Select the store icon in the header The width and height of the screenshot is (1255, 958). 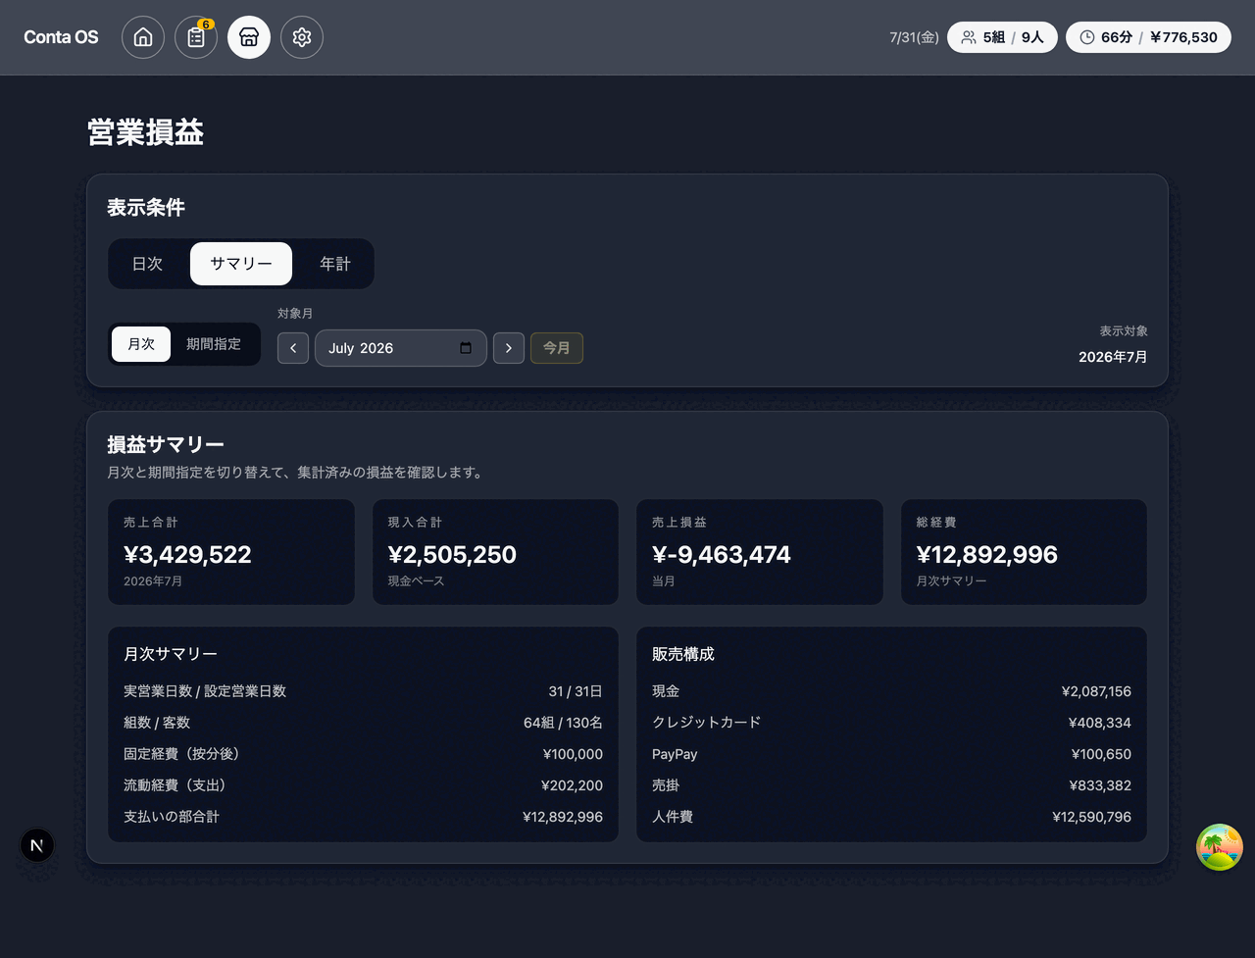pyautogui.click(x=249, y=37)
